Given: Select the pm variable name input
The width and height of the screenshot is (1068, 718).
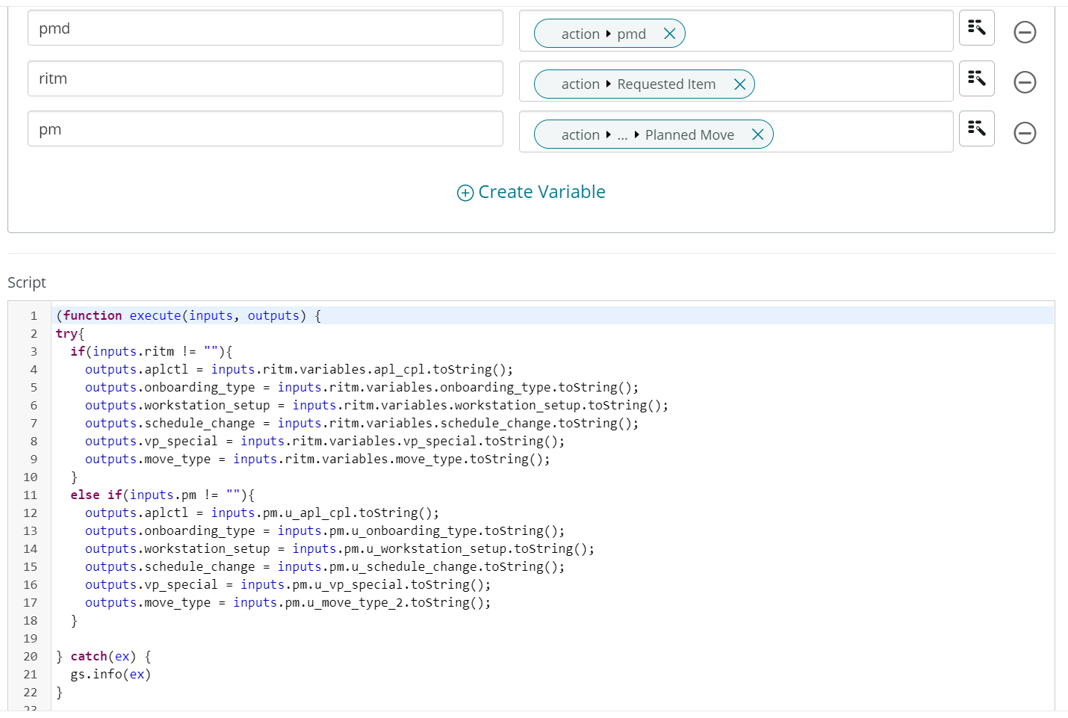Looking at the screenshot, I should [x=265, y=129].
